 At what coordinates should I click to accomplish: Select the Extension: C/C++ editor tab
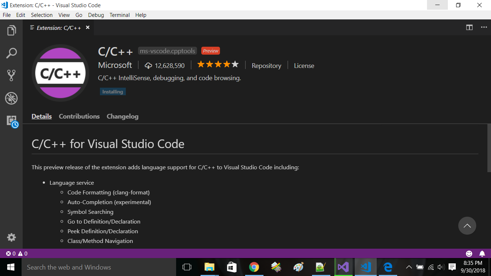coord(58,28)
